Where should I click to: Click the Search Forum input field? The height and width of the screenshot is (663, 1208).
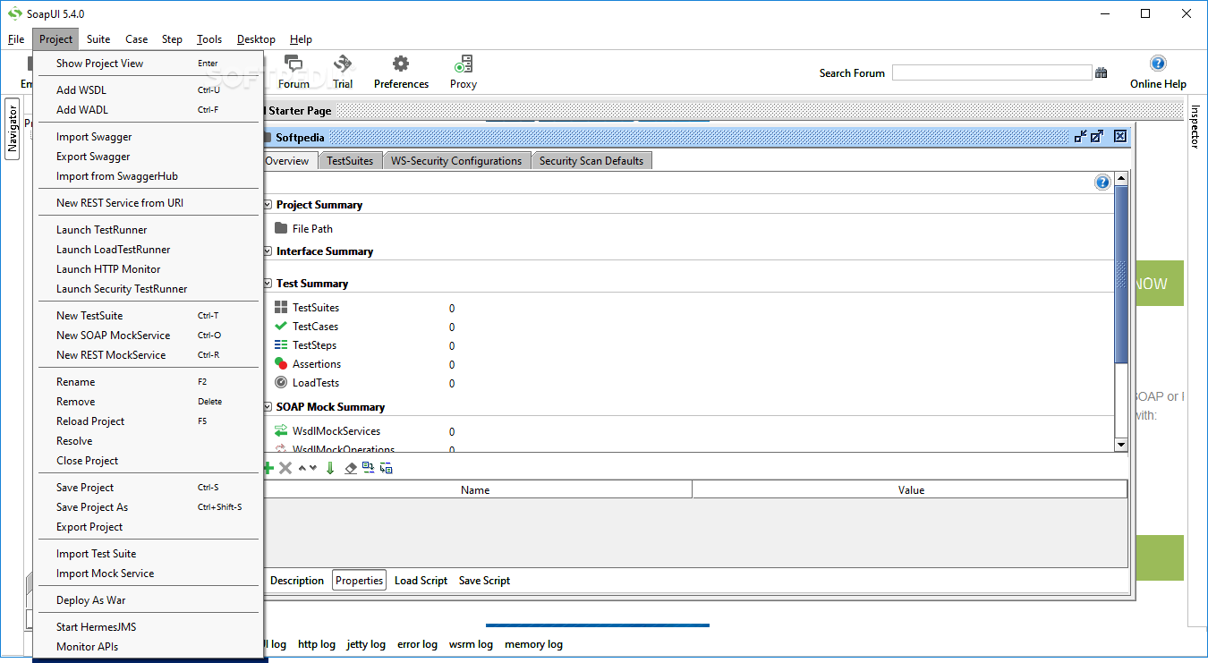[991, 72]
